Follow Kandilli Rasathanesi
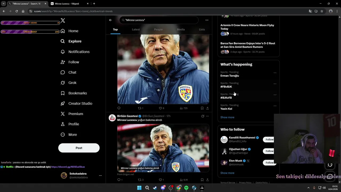Screen dimensions: 341x192 click(x=269, y=139)
